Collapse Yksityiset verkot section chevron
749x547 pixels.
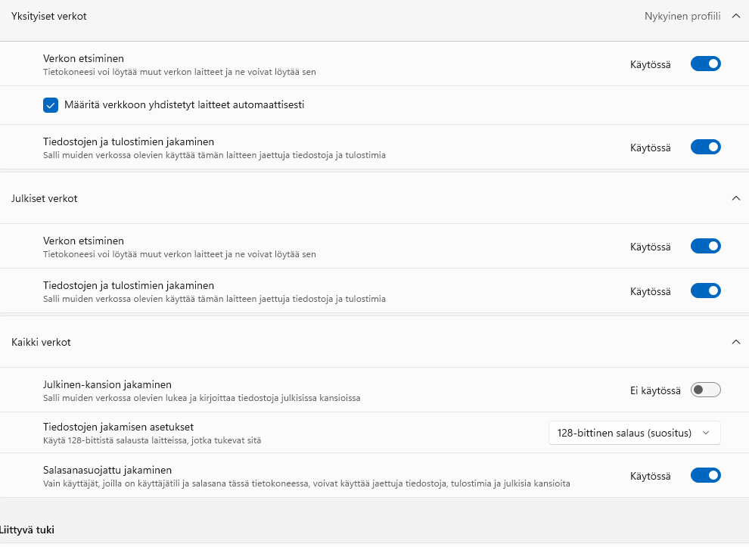click(x=736, y=16)
